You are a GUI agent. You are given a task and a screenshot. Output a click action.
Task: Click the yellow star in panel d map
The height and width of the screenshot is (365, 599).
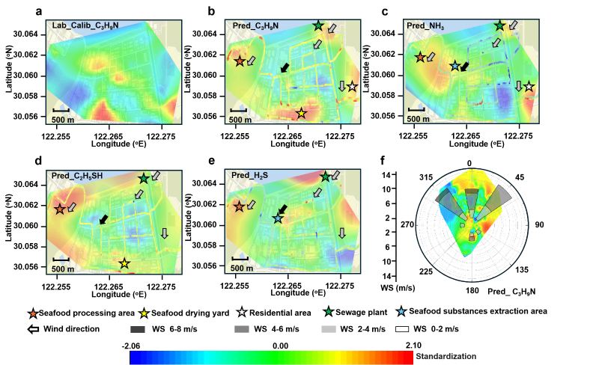pos(124,263)
